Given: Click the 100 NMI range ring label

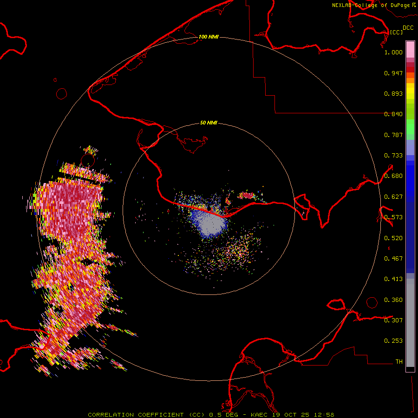Looking at the screenshot, I should click(209, 37).
